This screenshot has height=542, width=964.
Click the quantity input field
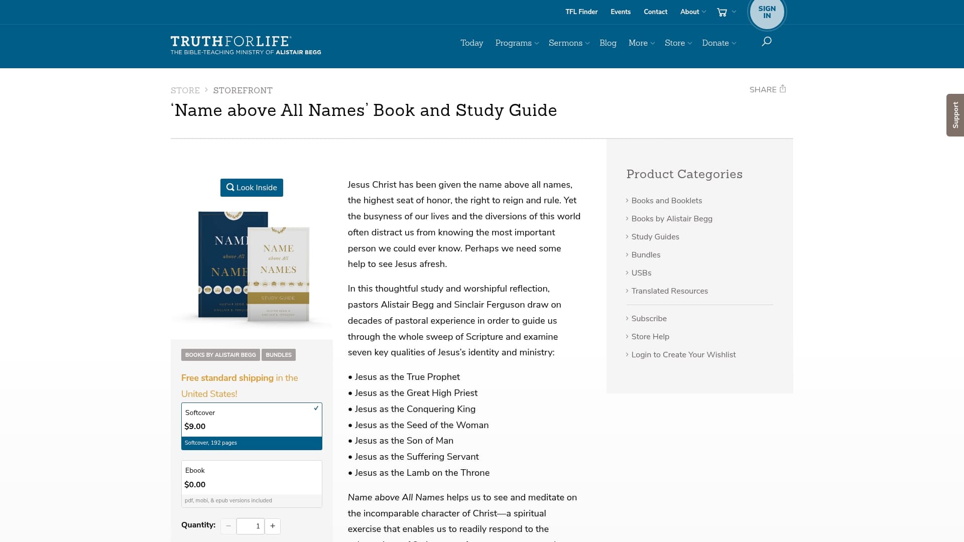click(251, 526)
